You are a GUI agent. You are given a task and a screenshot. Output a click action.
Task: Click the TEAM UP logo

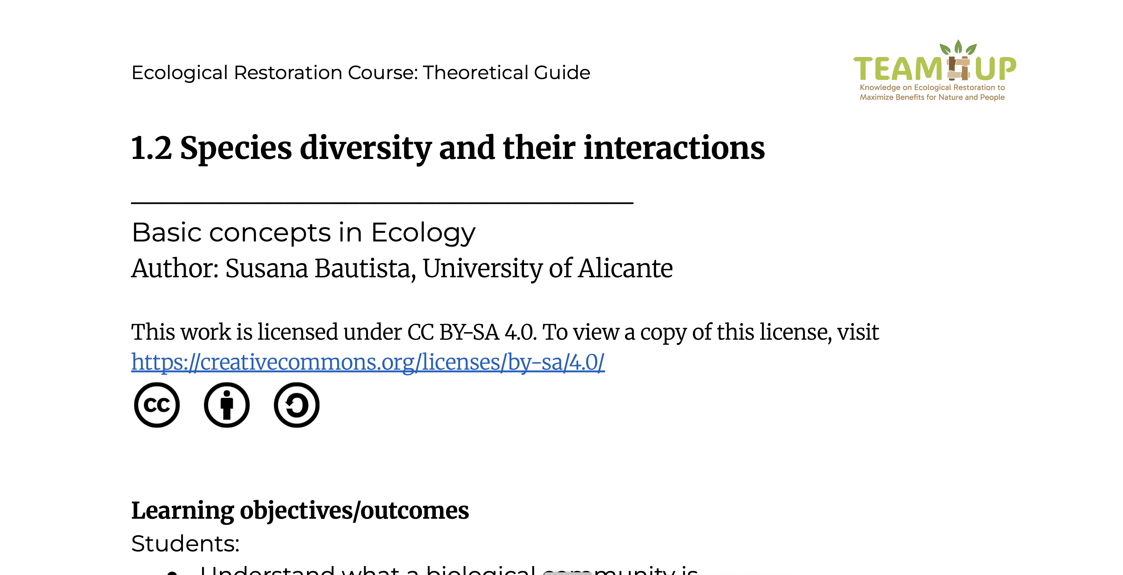pos(934,71)
